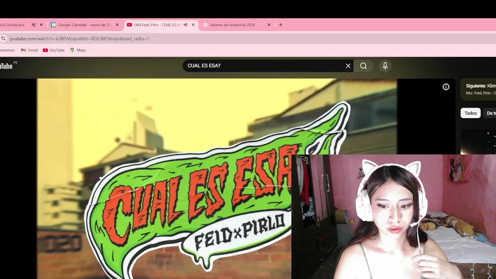Click the Animes tab favicon
Viewport: 496px width, 279px height.
205,25
